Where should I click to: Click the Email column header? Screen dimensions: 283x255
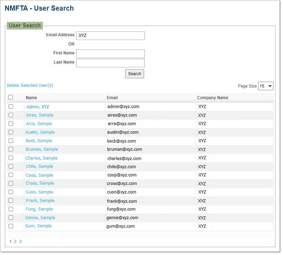(112, 98)
